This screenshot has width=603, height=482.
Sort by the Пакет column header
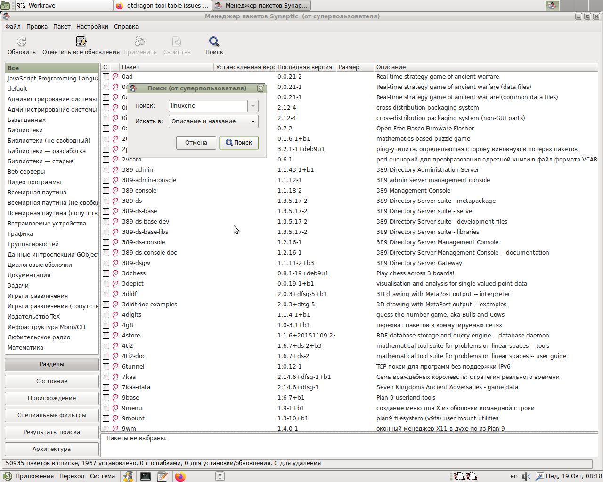[167, 67]
